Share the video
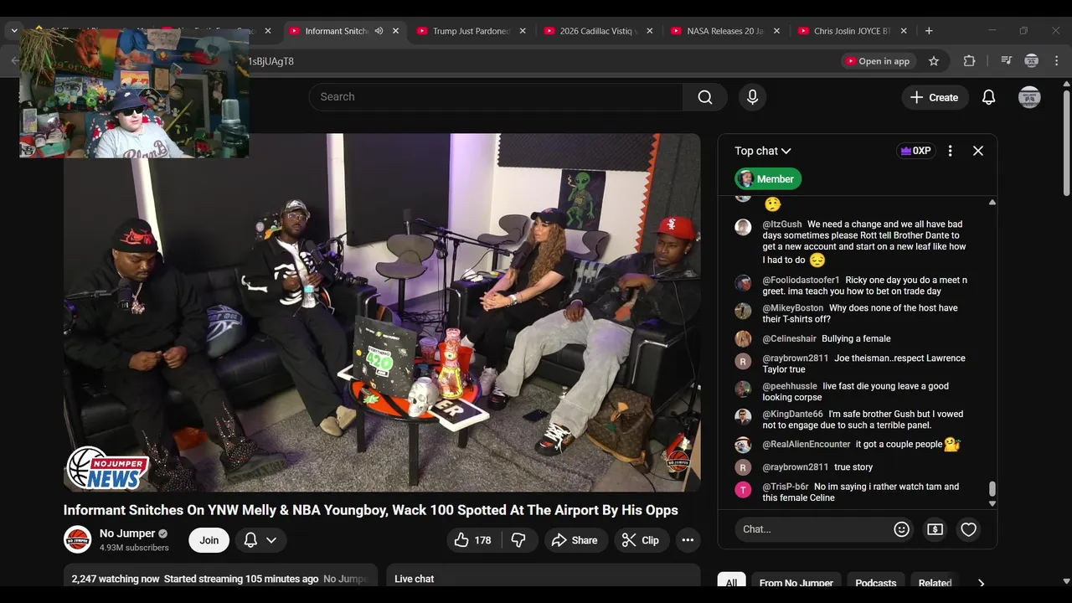Screen dimensions: 1072x603 coord(575,540)
